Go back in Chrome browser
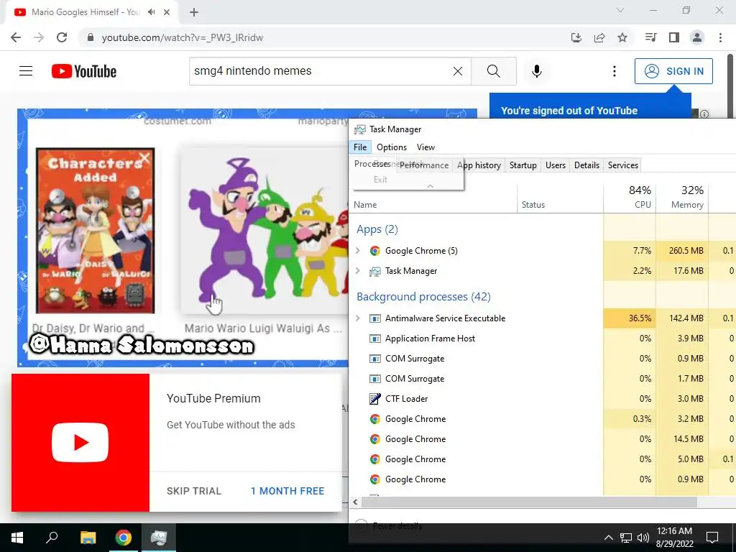 coord(16,37)
